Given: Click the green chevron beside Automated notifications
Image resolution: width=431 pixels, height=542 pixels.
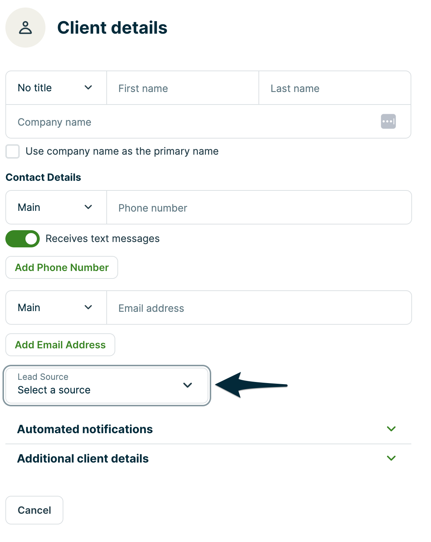Looking at the screenshot, I should [x=391, y=429].
